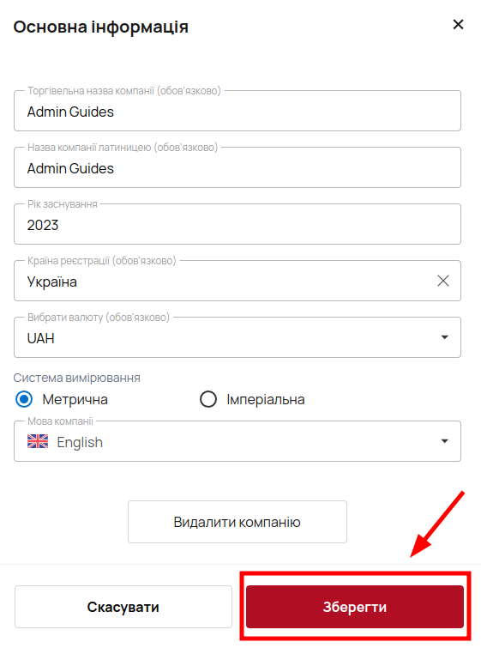Select the Метрична radio button
Viewport: 481px width, 648px height.
coord(24,399)
